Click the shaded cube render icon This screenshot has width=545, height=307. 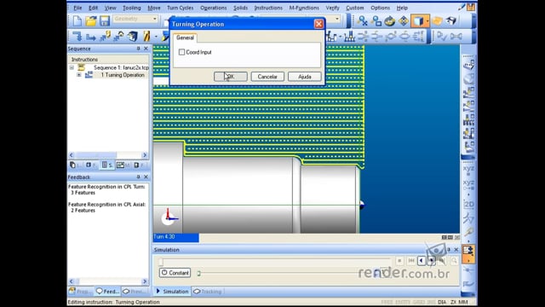pos(418,20)
